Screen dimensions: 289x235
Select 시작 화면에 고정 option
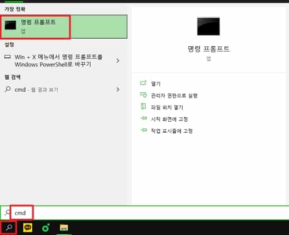coord(169,119)
